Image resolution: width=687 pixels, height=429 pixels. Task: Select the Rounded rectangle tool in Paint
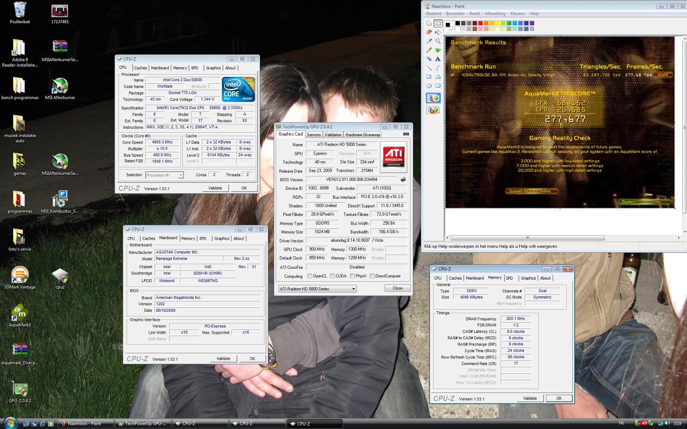point(438,86)
